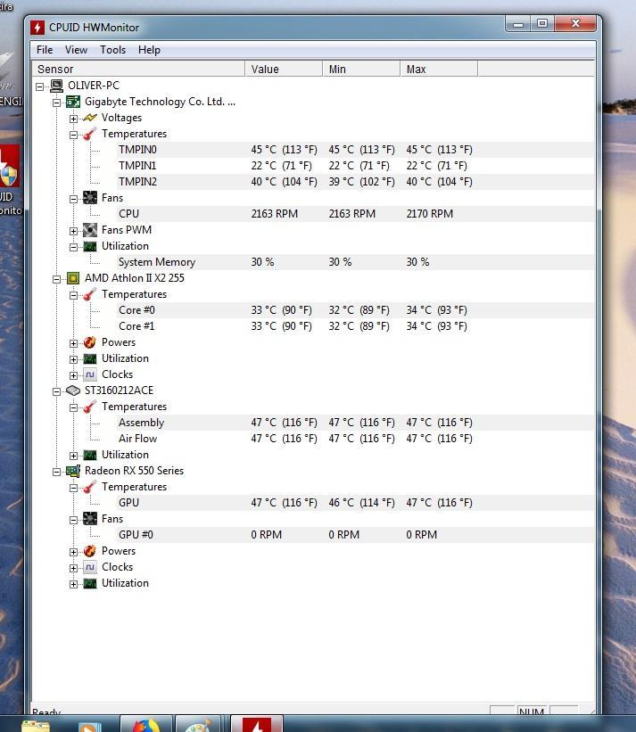
Task: Click the motherboard Fans icon
Action: click(90, 197)
